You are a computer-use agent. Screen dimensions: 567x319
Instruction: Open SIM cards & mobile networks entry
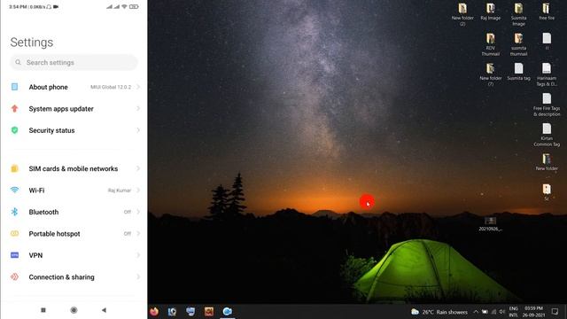[x=74, y=168]
